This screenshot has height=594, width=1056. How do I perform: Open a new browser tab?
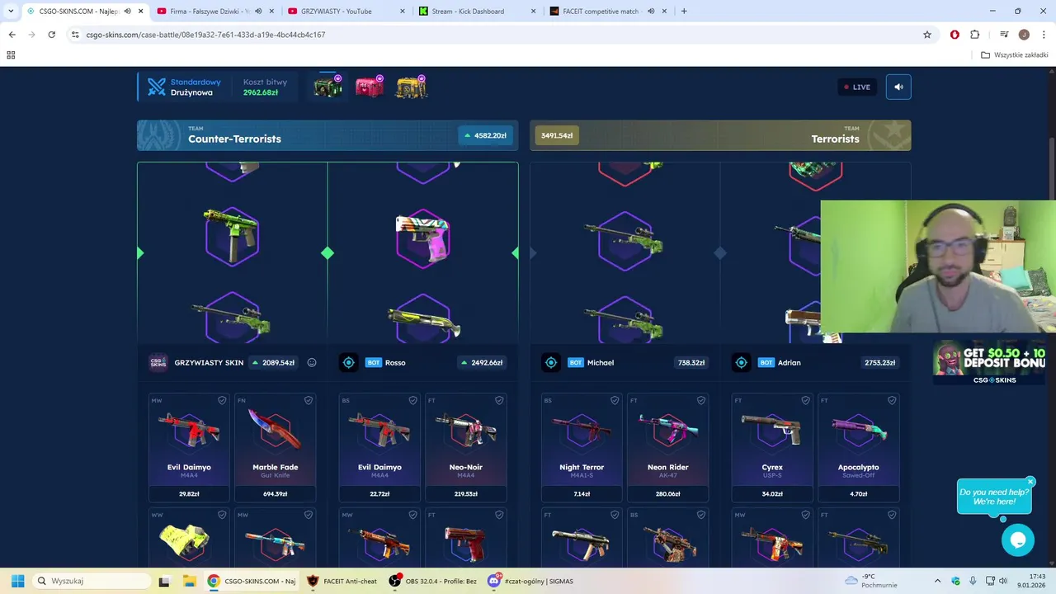[x=684, y=11]
